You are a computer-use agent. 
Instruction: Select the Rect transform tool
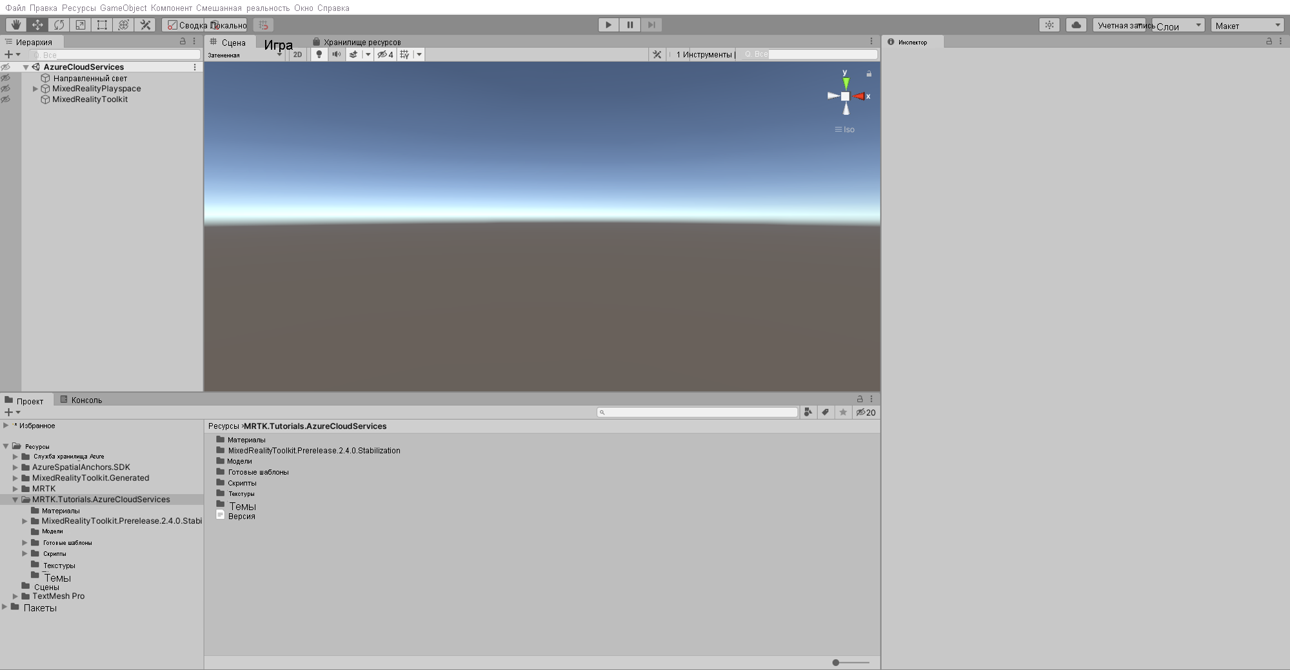[x=102, y=25]
